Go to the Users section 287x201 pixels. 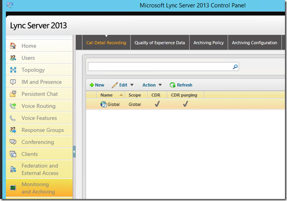click(28, 58)
